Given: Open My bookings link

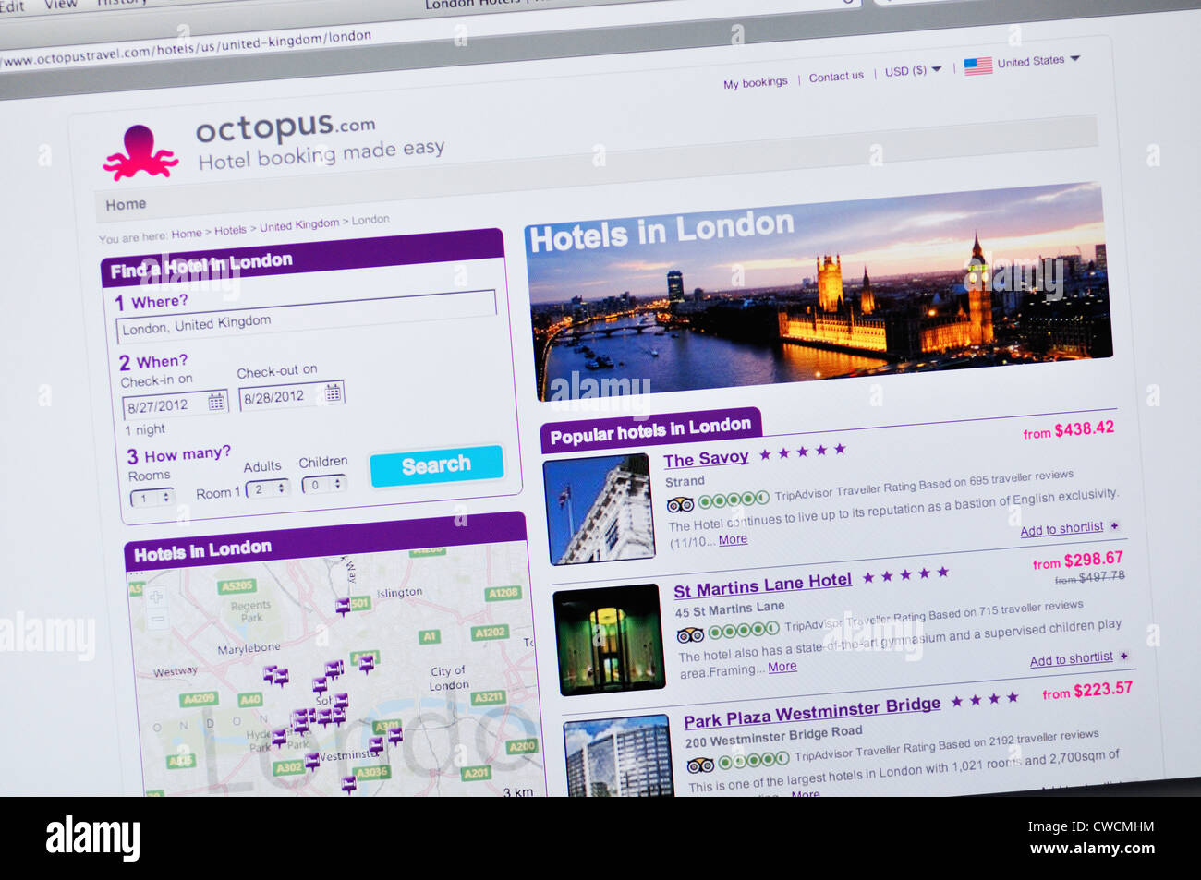Looking at the screenshot, I should (x=756, y=82).
